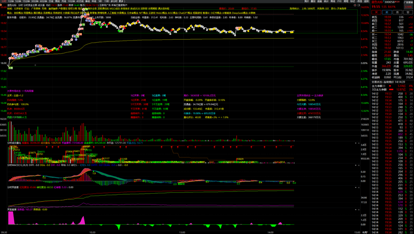Screen dimensions: 414x234
Task: Switch to the 多分时 multi-day tab
Action: [x=114, y=1]
